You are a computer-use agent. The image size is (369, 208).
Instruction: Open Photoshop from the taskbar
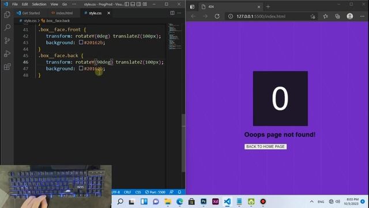pos(204,202)
